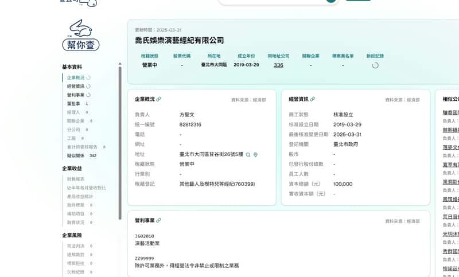459x277 pixels.
Task: Jump to 營利事業 in sidebar
Action: coord(75,95)
